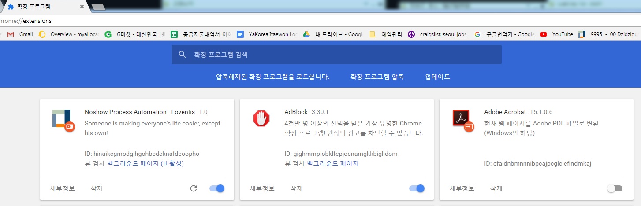Click the 확장 프로그램 압축 button
This screenshot has width=641, height=206.
(x=377, y=77)
